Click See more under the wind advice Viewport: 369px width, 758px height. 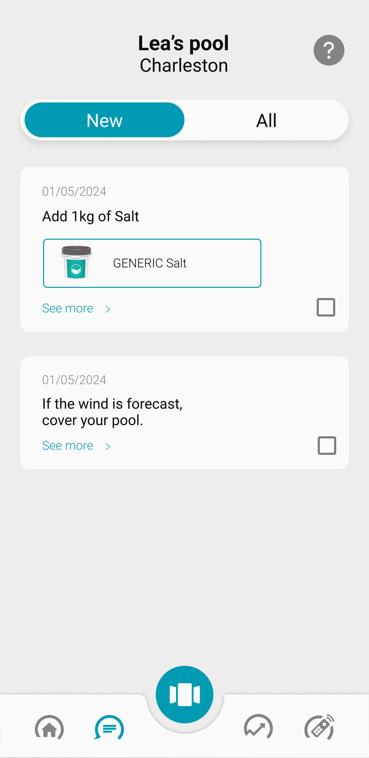(68, 446)
